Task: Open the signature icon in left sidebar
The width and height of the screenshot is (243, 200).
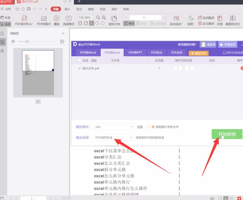Action: 2,51
